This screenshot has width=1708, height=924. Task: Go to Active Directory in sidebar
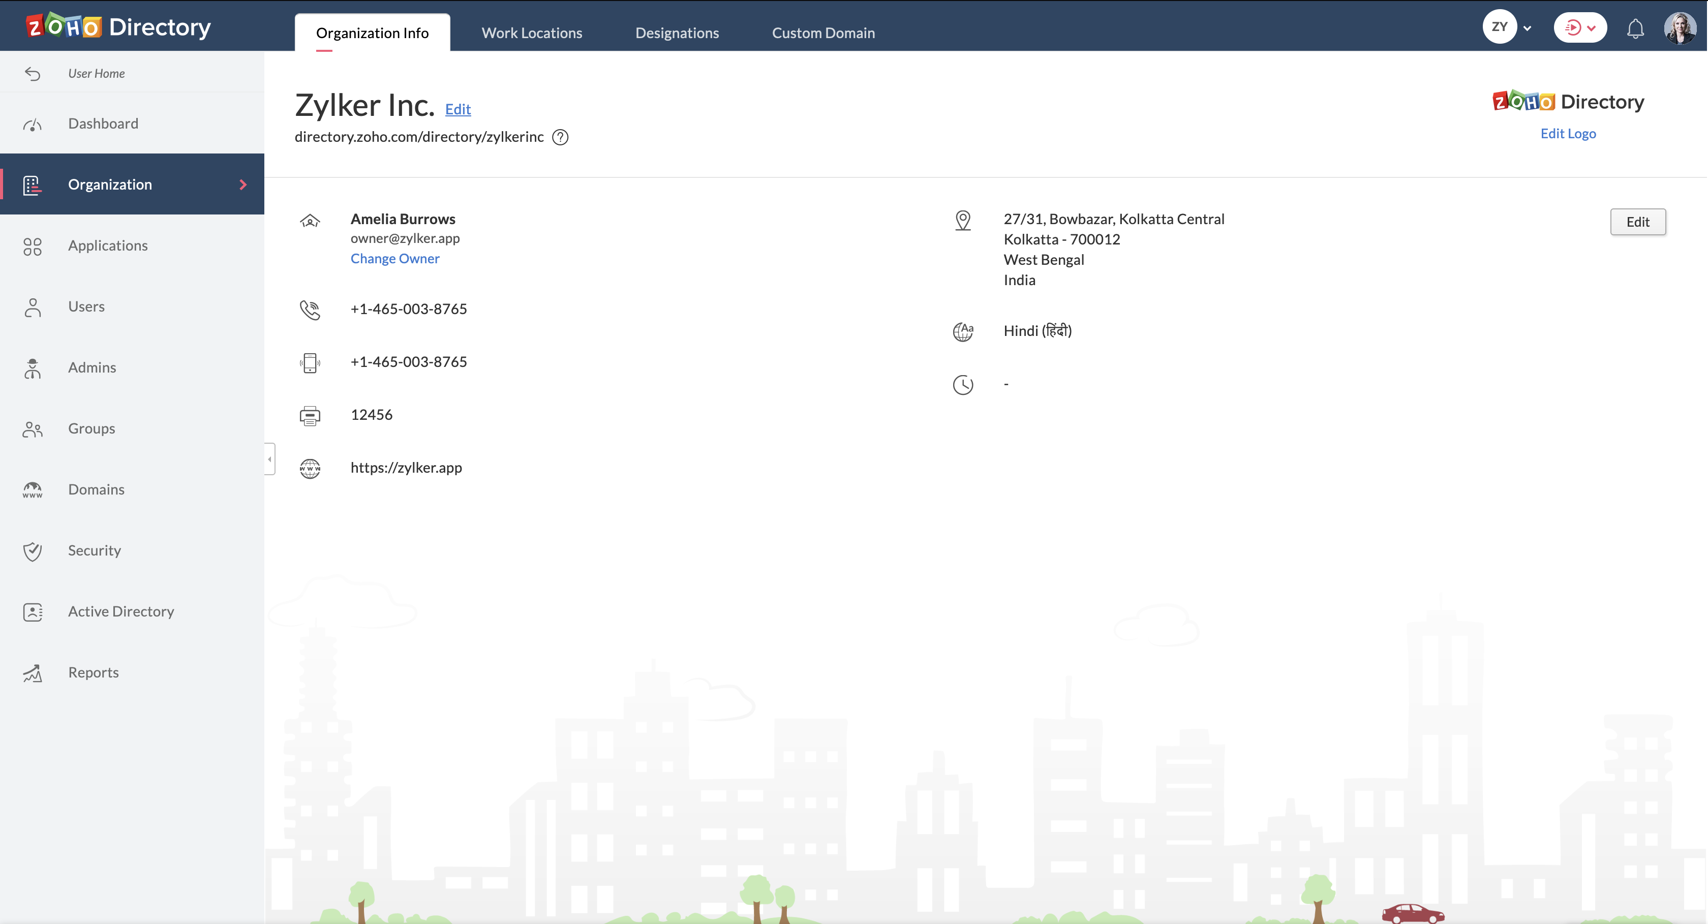120,611
